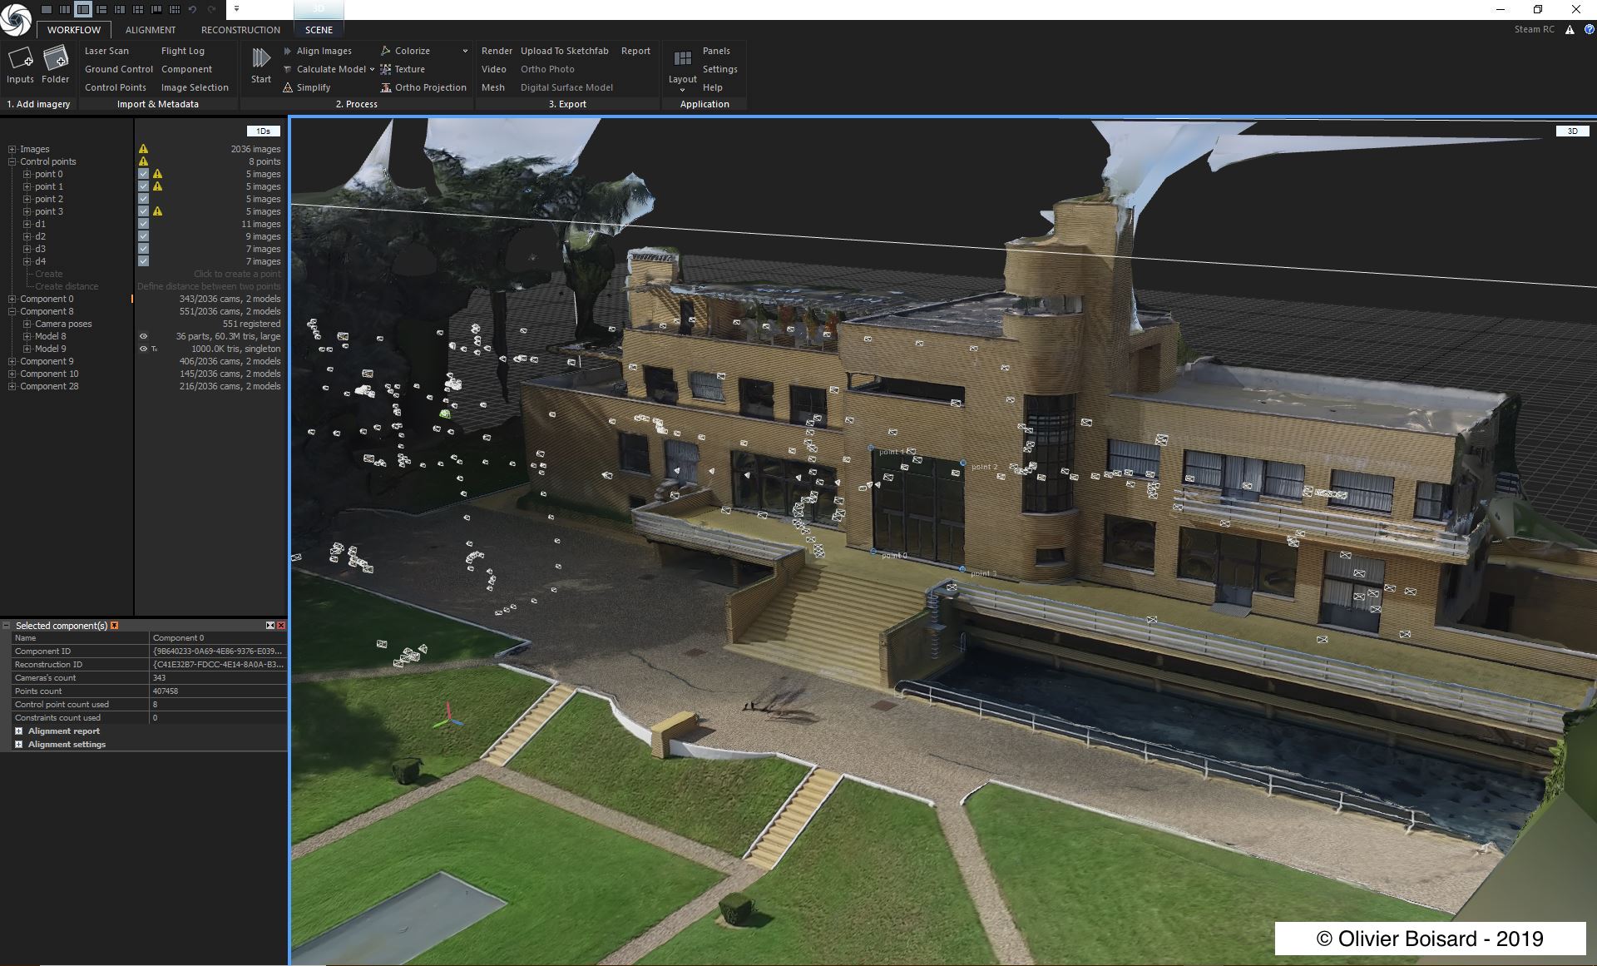Click the Ortho Projection icon
1597x966 pixels.
pos(386,87)
